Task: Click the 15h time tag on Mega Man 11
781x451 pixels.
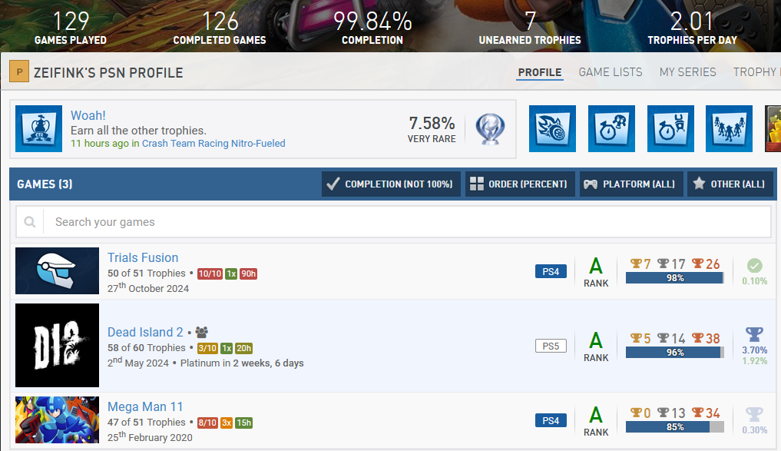Action: pyautogui.click(x=243, y=423)
